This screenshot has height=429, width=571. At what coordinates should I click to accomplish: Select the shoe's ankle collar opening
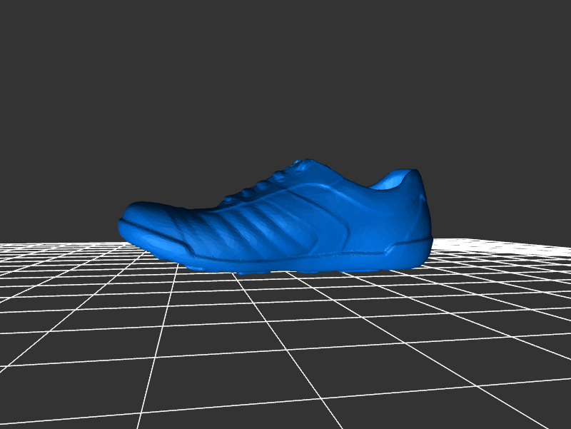tap(395, 180)
